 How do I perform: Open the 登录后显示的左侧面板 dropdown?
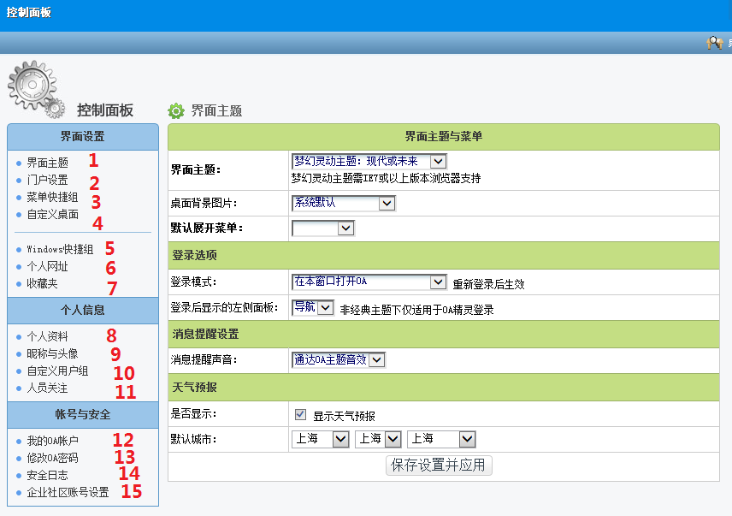pyautogui.click(x=312, y=307)
